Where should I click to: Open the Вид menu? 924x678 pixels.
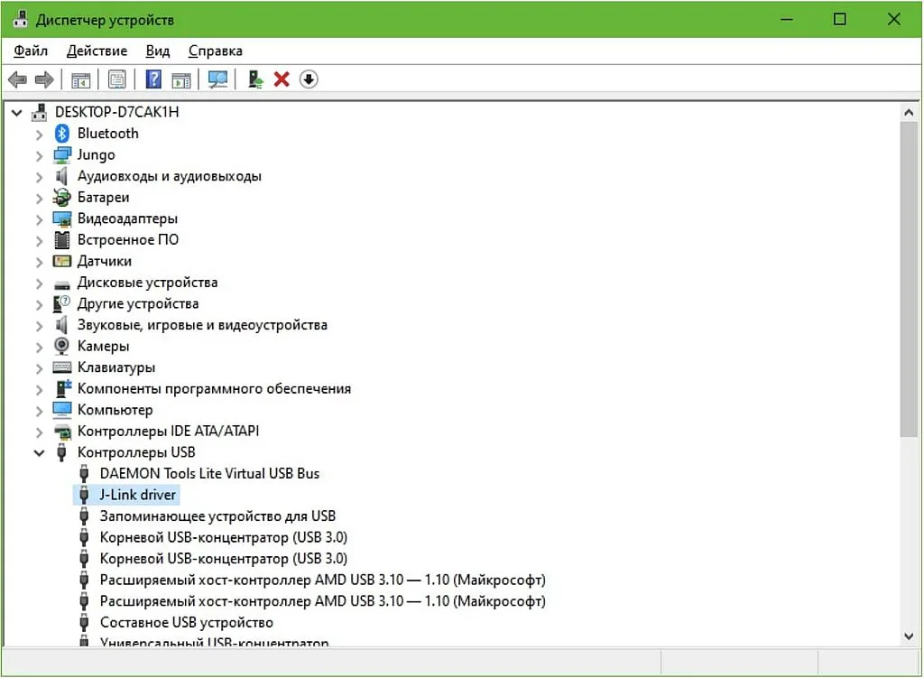[157, 51]
